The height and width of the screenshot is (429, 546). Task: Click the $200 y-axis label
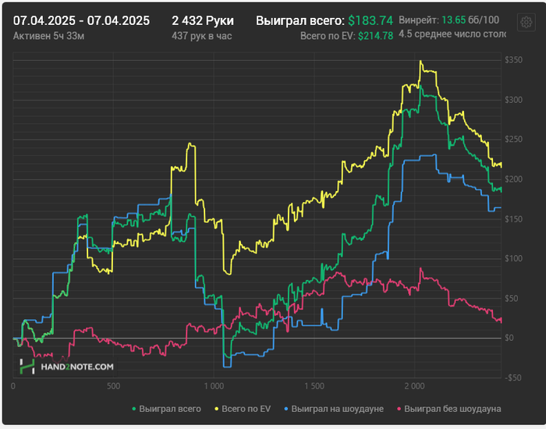click(513, 179)
